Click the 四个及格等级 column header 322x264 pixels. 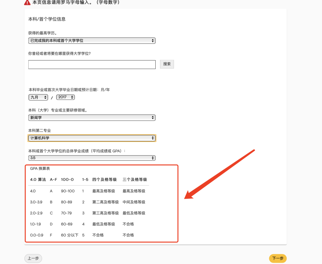104,180
